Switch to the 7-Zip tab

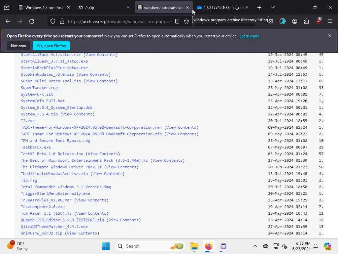(103, 8)
